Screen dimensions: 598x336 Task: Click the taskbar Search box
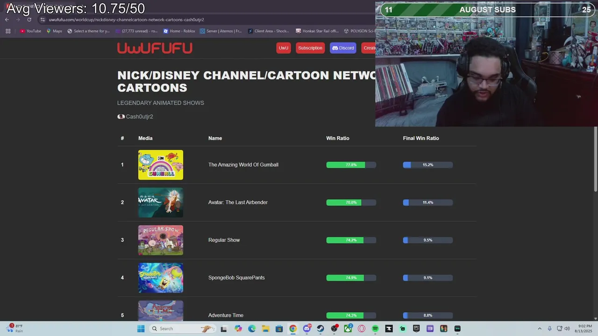coord(184,329)
